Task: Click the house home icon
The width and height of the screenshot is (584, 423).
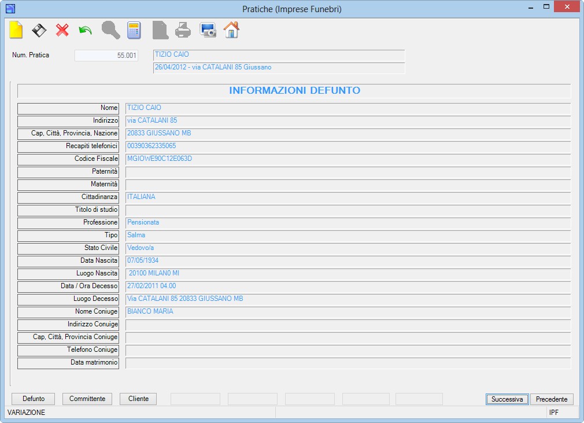Action: pos(231,30)
